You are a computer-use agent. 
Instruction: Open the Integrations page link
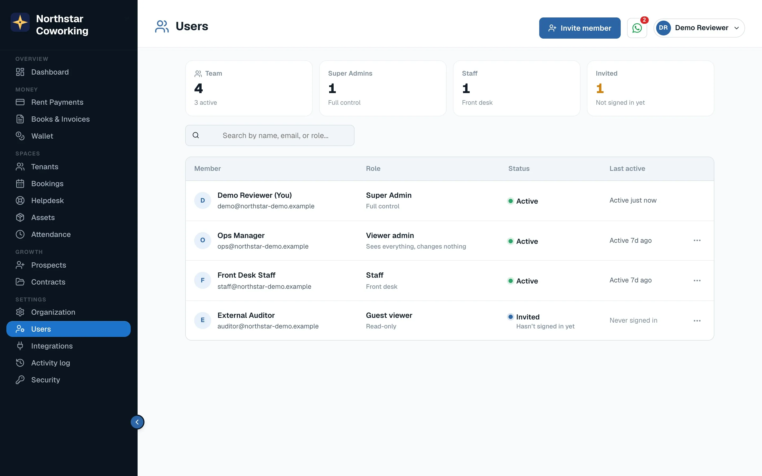[68, 346]
